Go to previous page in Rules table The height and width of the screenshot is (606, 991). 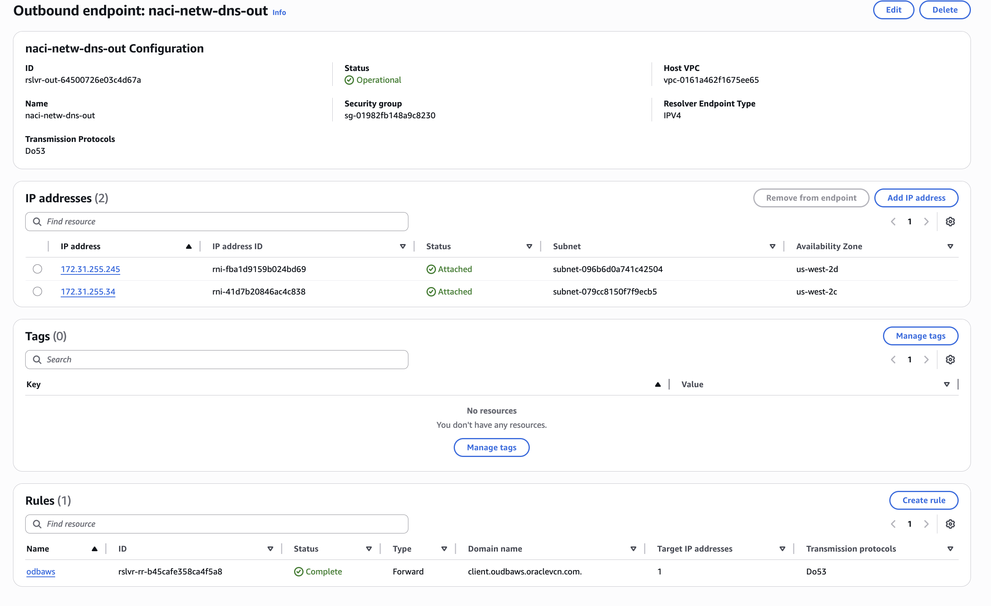(893, 524)
